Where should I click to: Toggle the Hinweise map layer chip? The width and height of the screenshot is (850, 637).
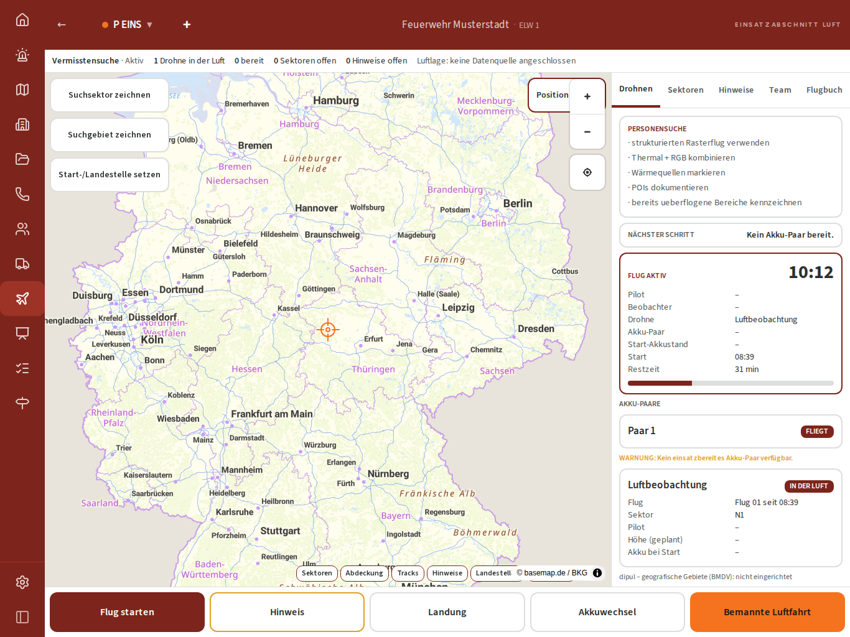(447, 574)
